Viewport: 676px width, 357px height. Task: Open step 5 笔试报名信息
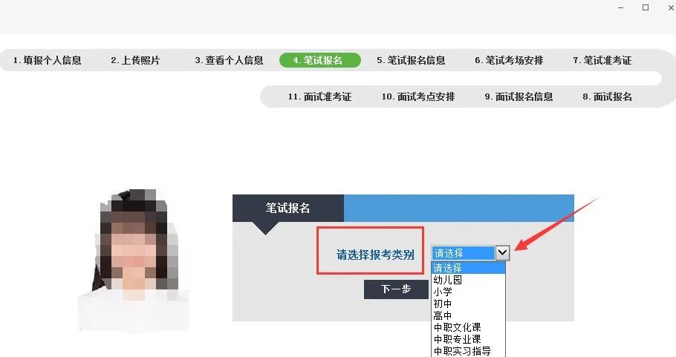[411, 60]
